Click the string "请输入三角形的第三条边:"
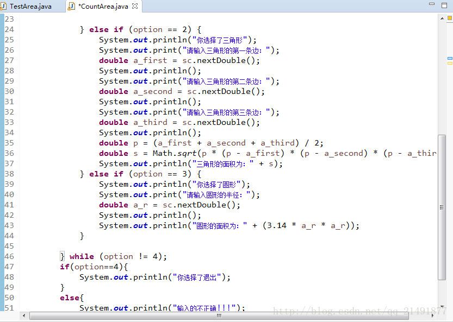The image size is (453, 322). 226,112
